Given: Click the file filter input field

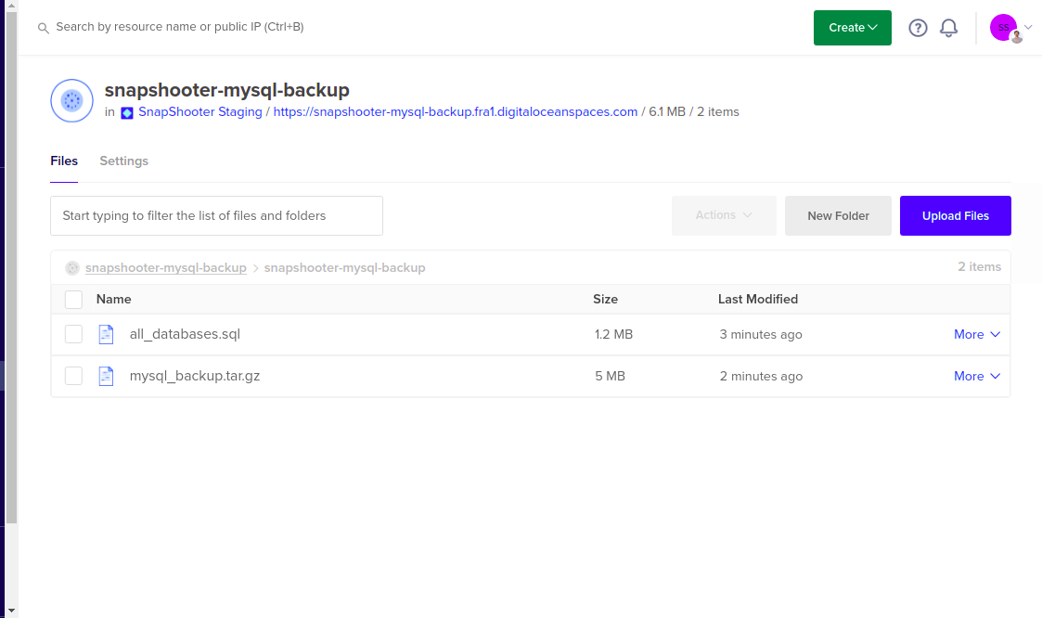Looking at the screenshot, I should coord(216,216).
